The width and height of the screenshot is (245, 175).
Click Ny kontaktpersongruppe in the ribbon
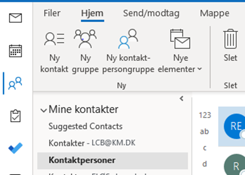pyautogui.click(x=128, y=51)
